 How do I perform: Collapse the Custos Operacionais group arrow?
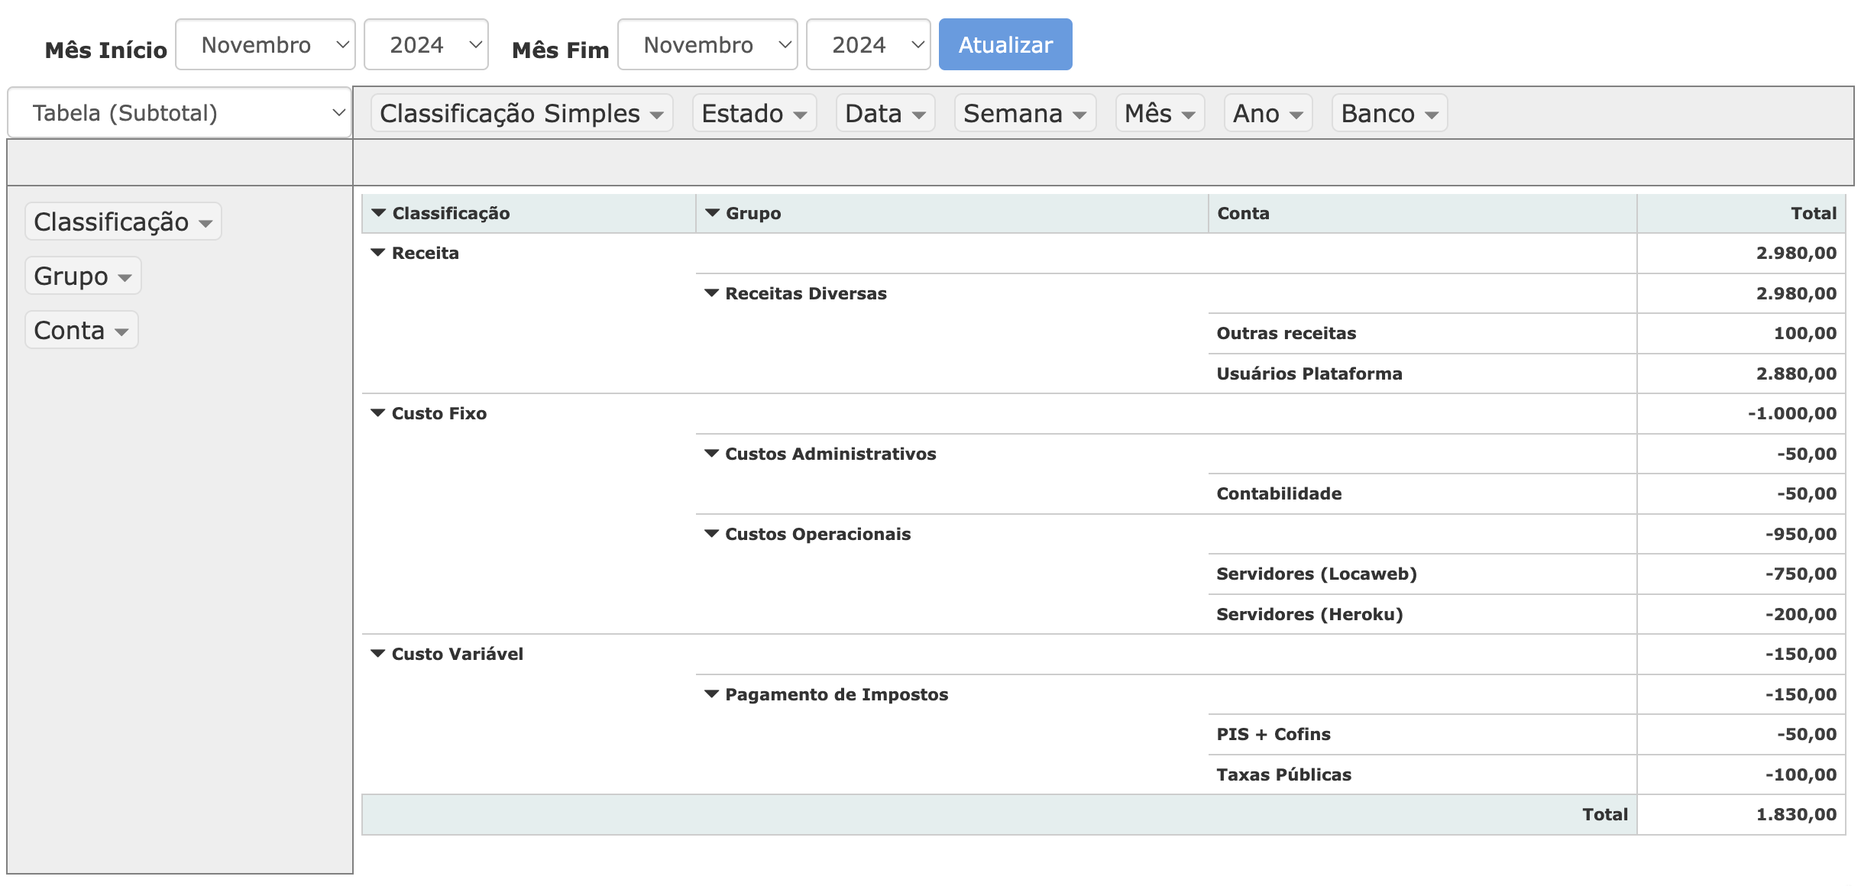point(711,534)
